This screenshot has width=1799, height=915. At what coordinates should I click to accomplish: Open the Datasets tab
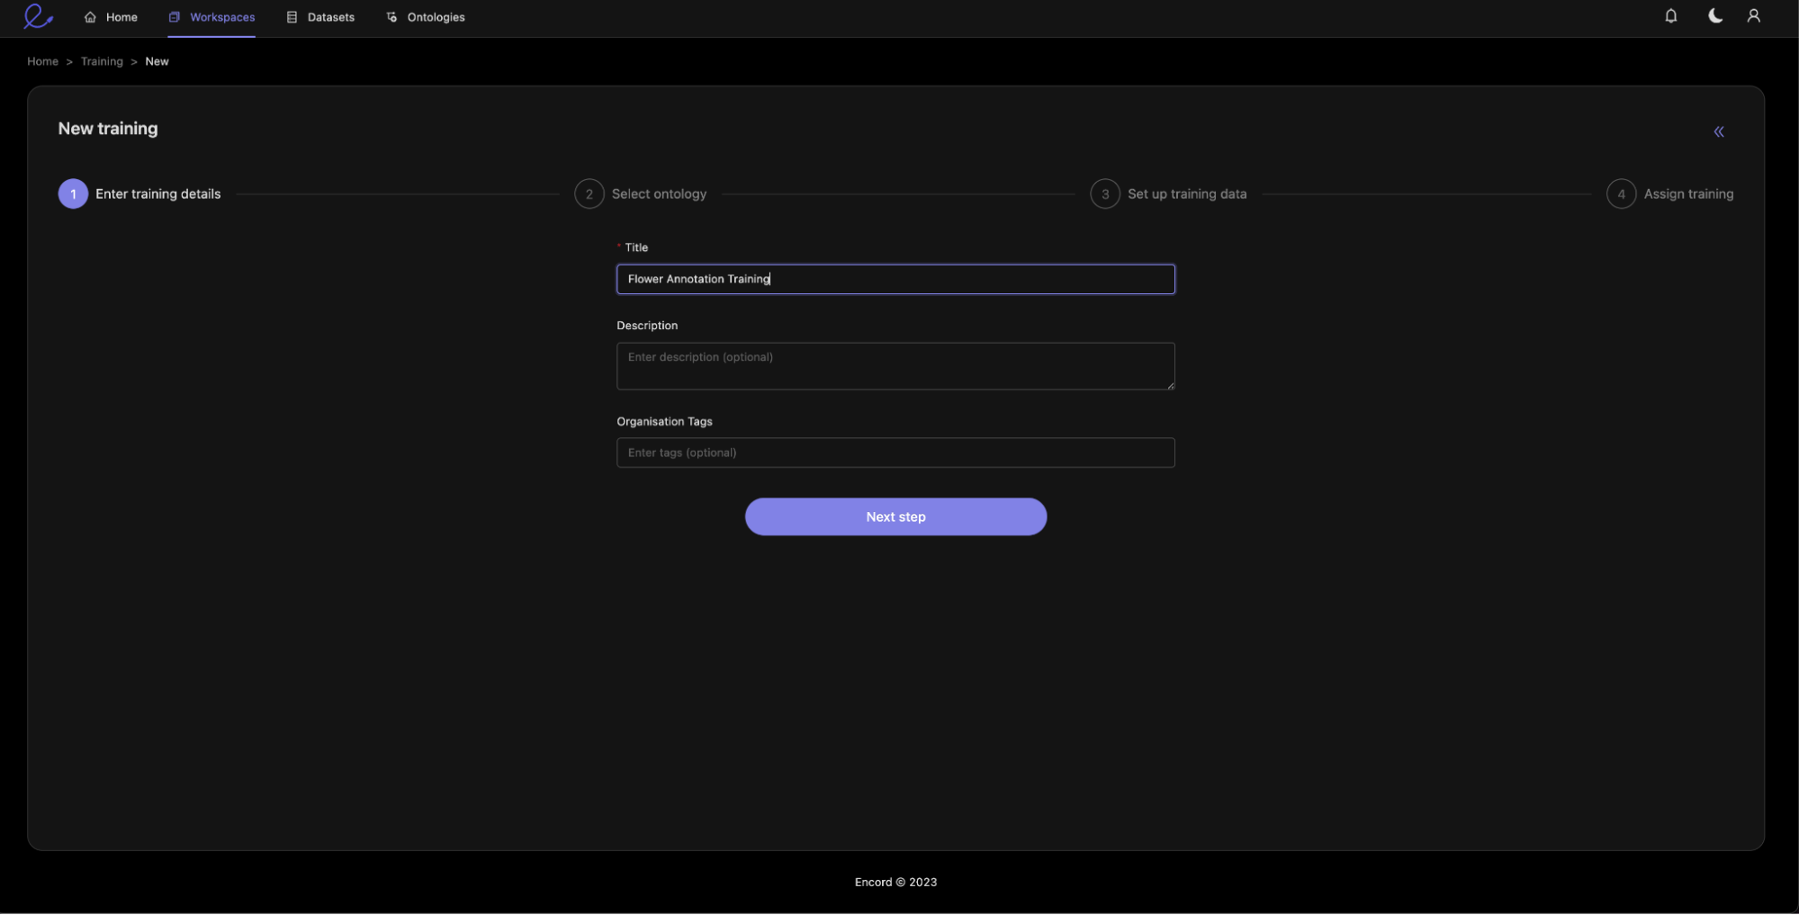click(320, 17)
